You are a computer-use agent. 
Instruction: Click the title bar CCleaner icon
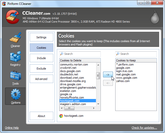4,4
